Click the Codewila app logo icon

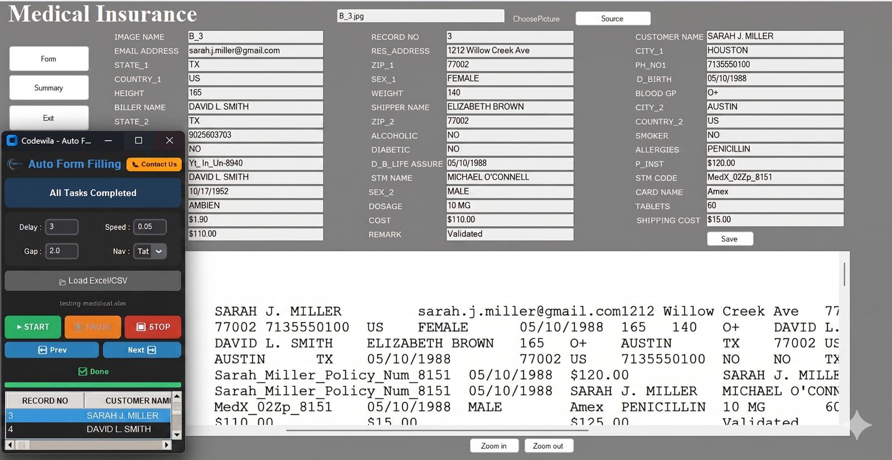tap(12, 141)
